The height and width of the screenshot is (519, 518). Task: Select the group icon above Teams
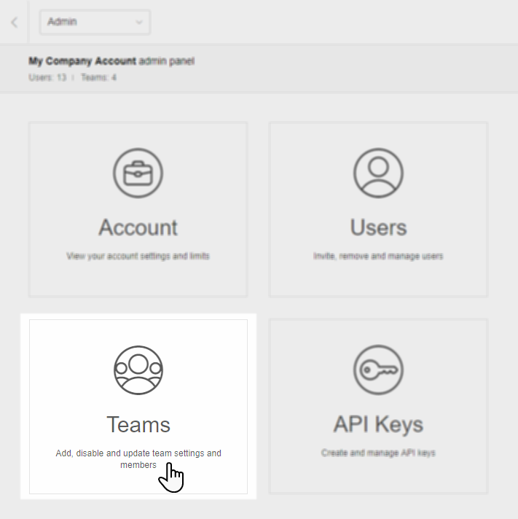138,370
